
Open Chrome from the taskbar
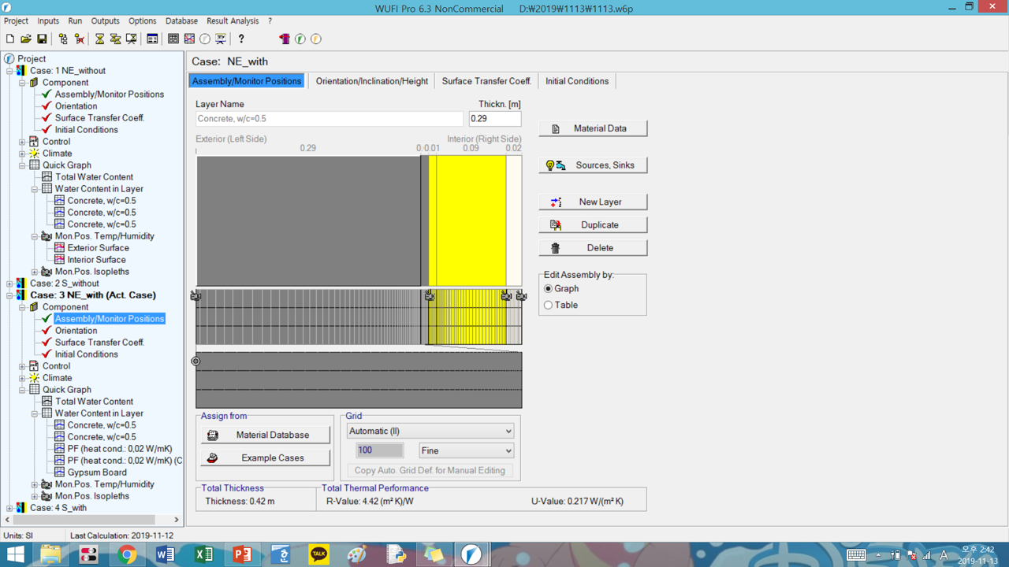click(127, 554)
